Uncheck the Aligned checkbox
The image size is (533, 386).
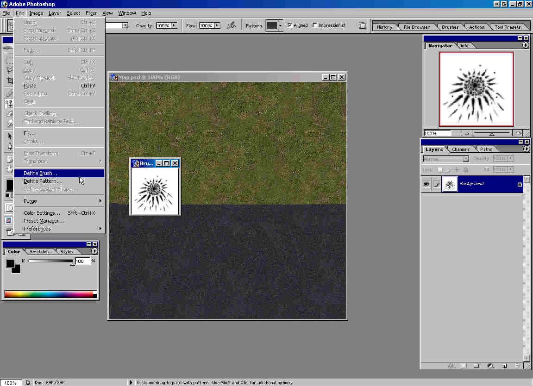pyautogui.click(x=290, y=25)
